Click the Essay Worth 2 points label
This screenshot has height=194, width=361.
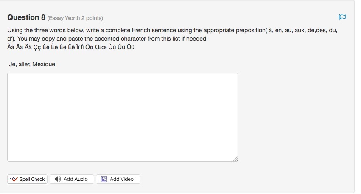75,18
